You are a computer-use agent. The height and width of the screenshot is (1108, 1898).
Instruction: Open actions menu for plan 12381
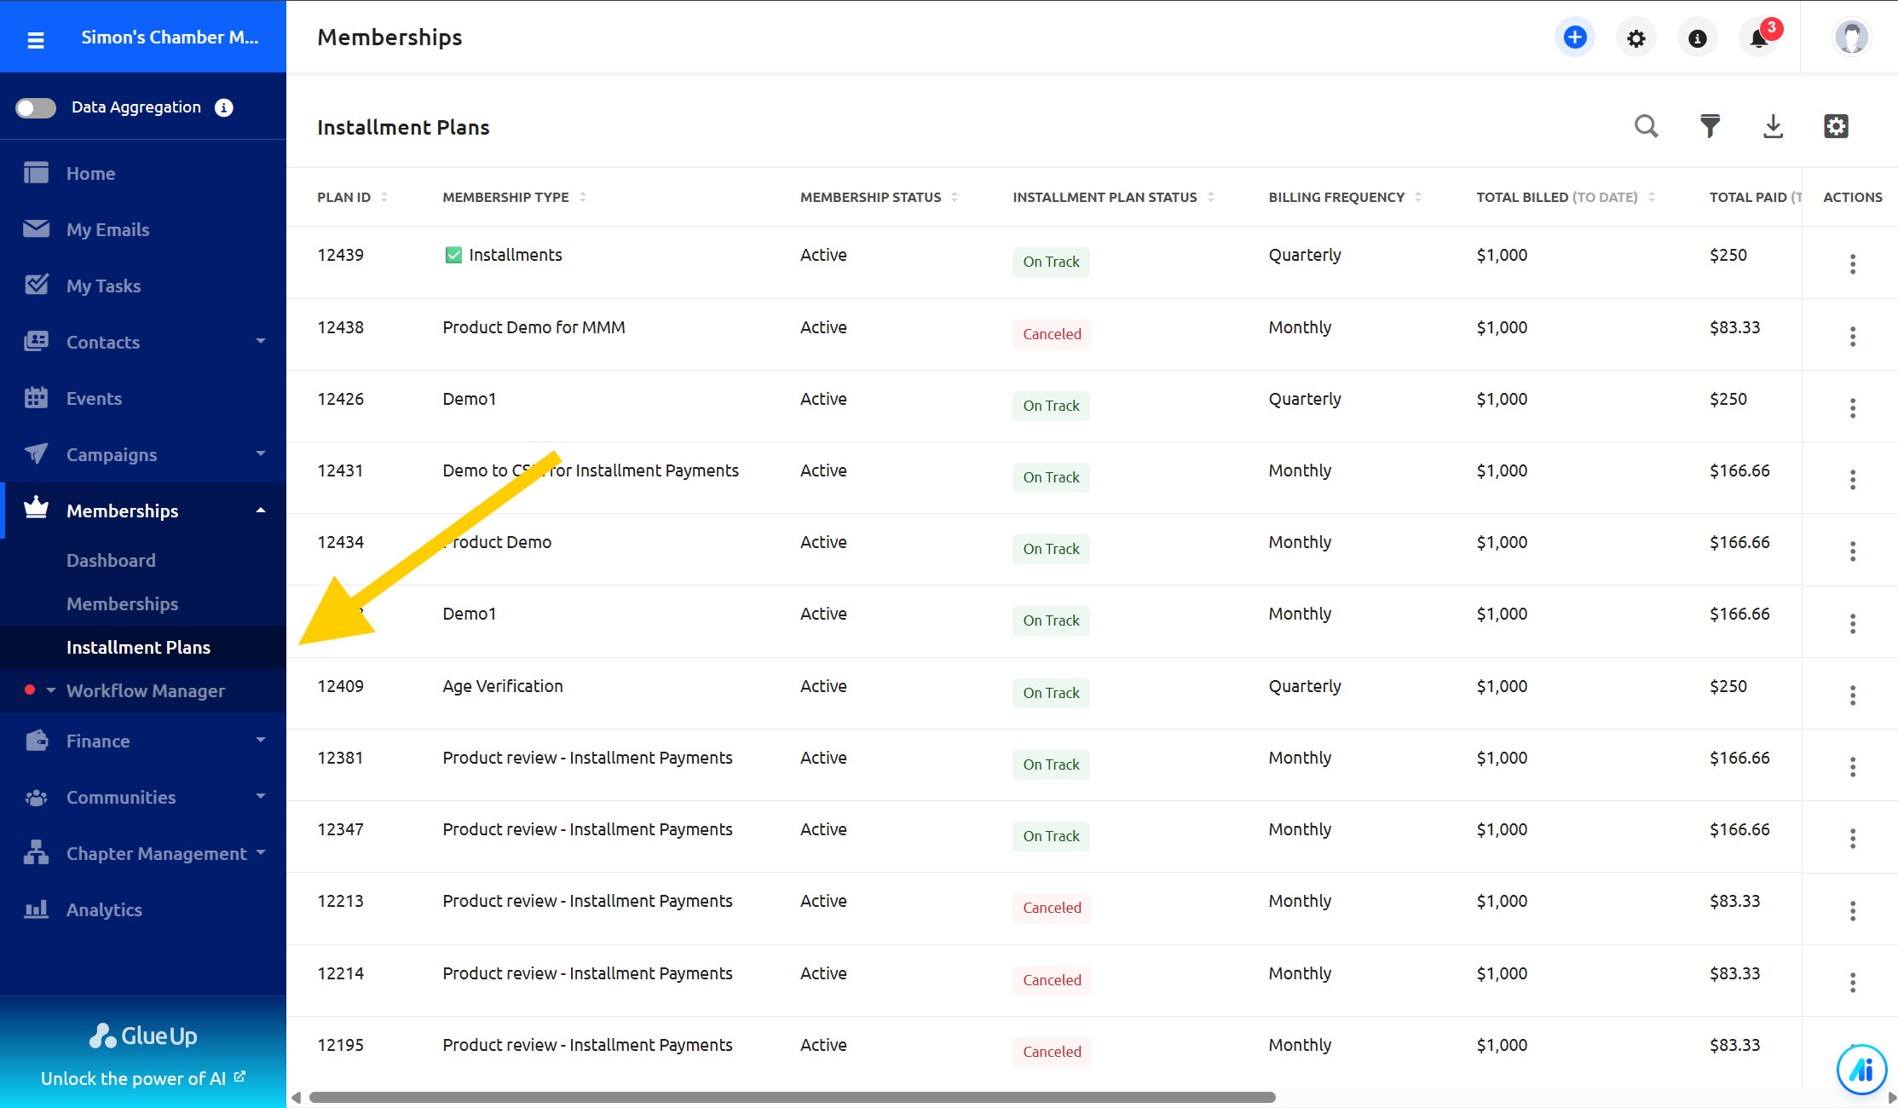(x=1853, y=766)
